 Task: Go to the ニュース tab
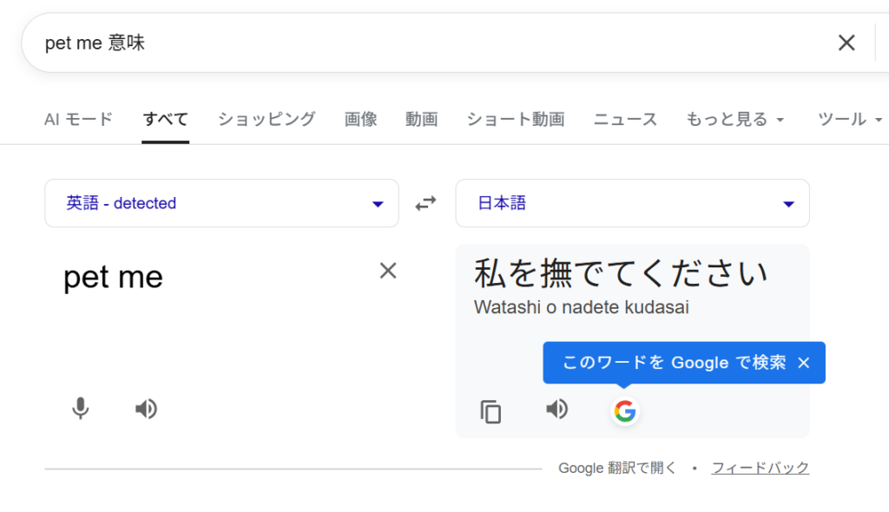625,120
